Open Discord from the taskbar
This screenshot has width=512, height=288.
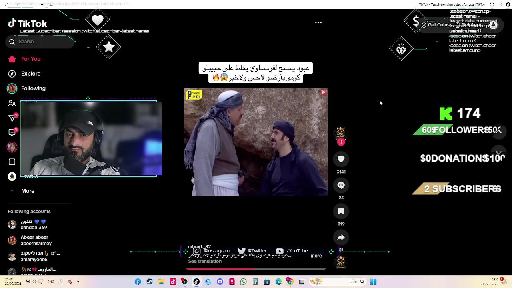coord(220,282)
